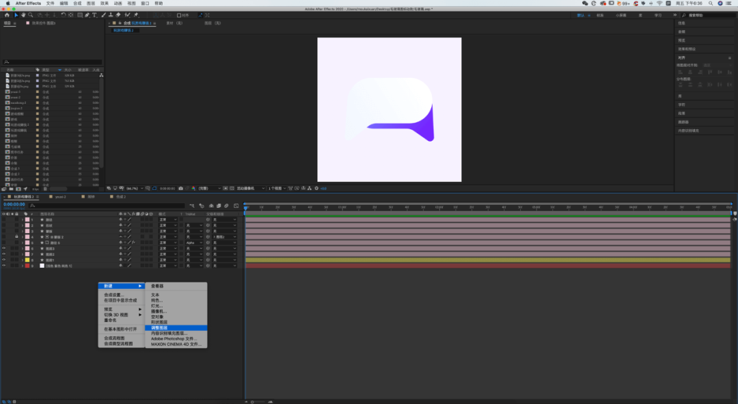
Task: Toggle the 对齐 snapping checkbox in toolbar
Action: [x=179, y=15]
